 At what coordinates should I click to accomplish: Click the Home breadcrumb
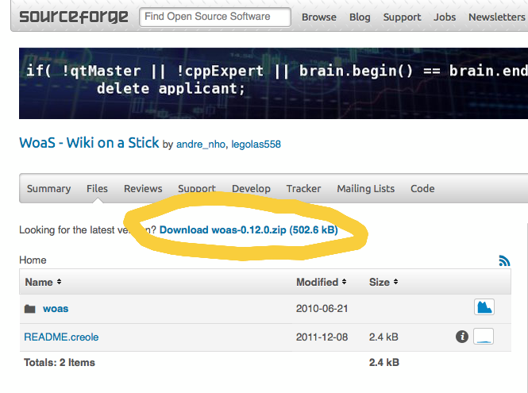tap(33, 260)
